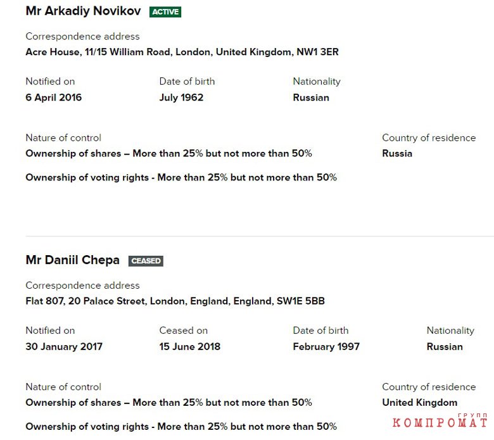This screenshot has height=440, width=494.
Task: Select the Mr Daniil Chepa heading
Action: (x=72, y=260)
